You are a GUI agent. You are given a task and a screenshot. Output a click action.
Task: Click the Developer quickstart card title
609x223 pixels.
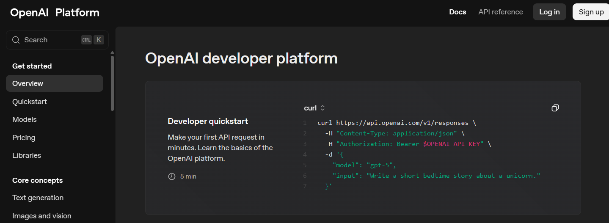click(x=208, y=121)
